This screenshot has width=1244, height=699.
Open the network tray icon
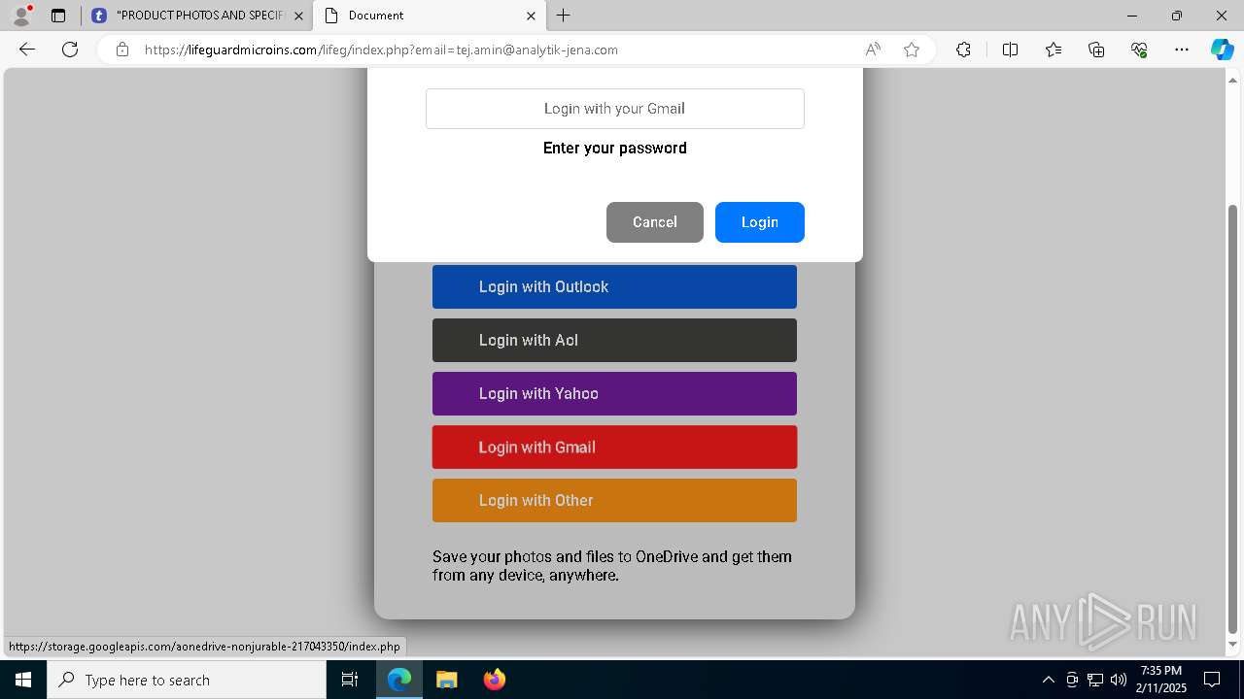(1095, 680)
